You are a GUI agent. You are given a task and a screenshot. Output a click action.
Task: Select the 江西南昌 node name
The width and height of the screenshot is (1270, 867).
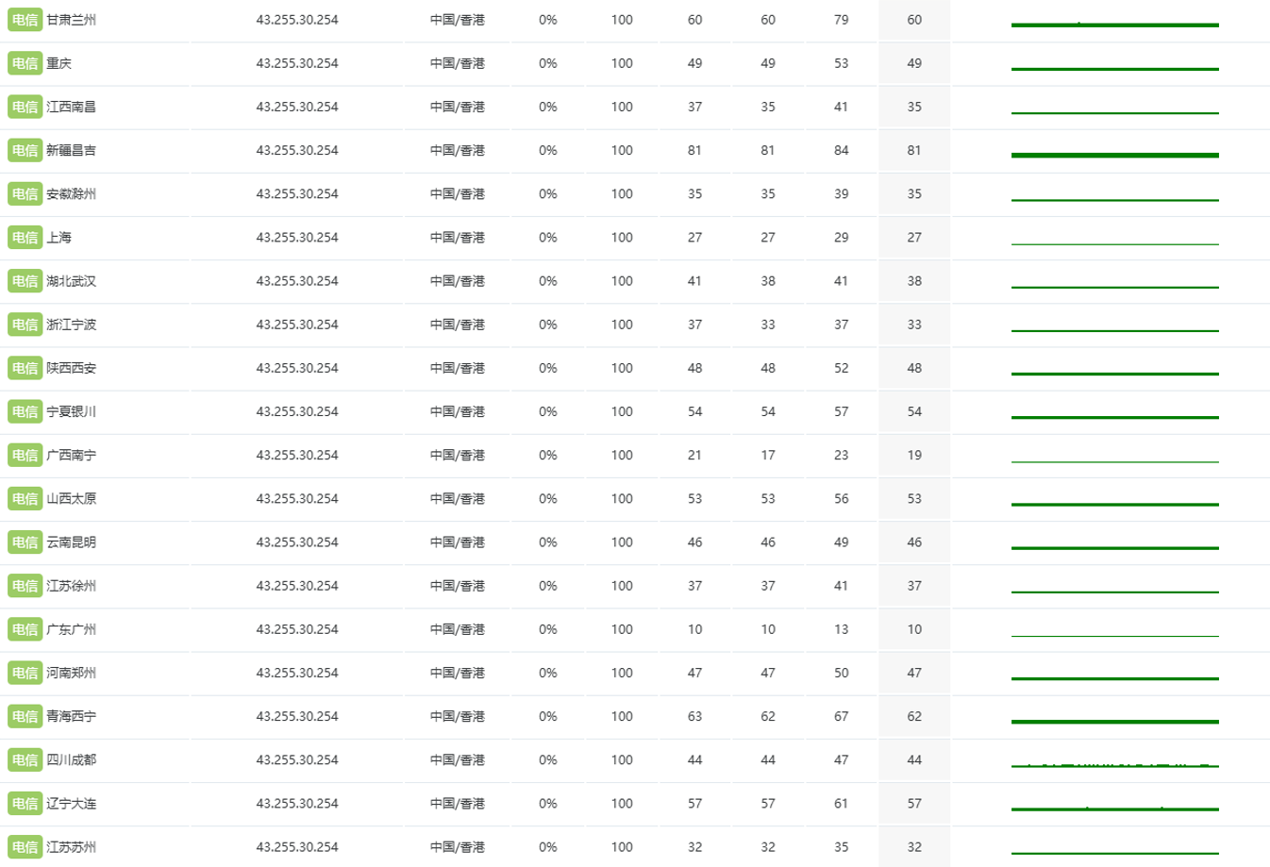72,107
